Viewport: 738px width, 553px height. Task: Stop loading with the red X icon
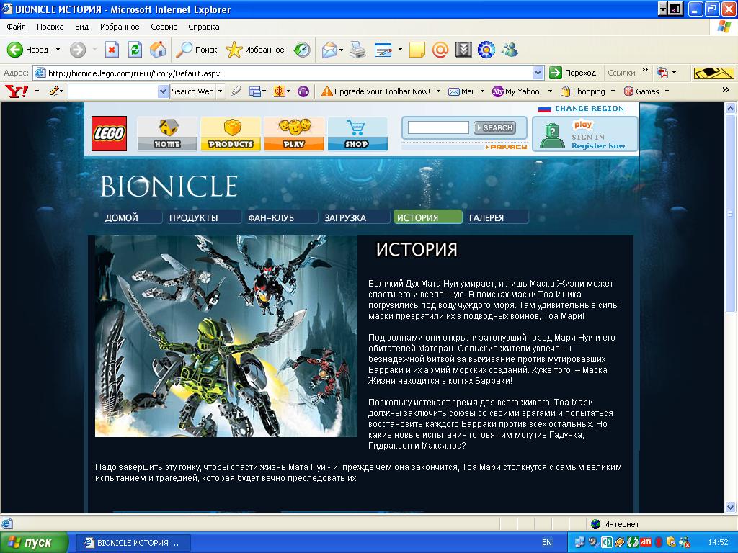point(112,50)
